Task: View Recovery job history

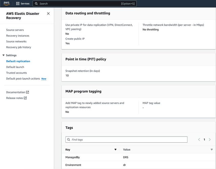Action: coord(19,47)
